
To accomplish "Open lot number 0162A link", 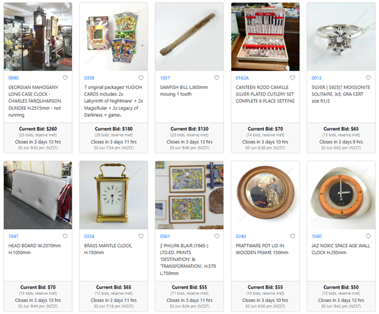I will coord(242,78).
